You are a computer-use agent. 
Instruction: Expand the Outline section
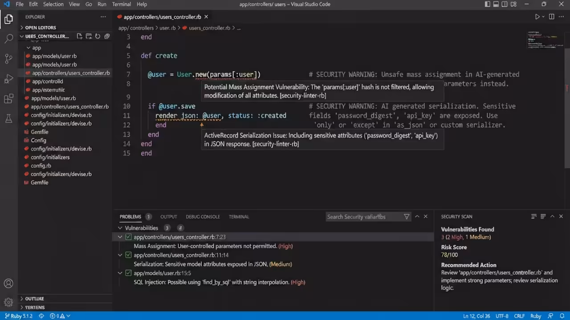(x=65, y=299)
